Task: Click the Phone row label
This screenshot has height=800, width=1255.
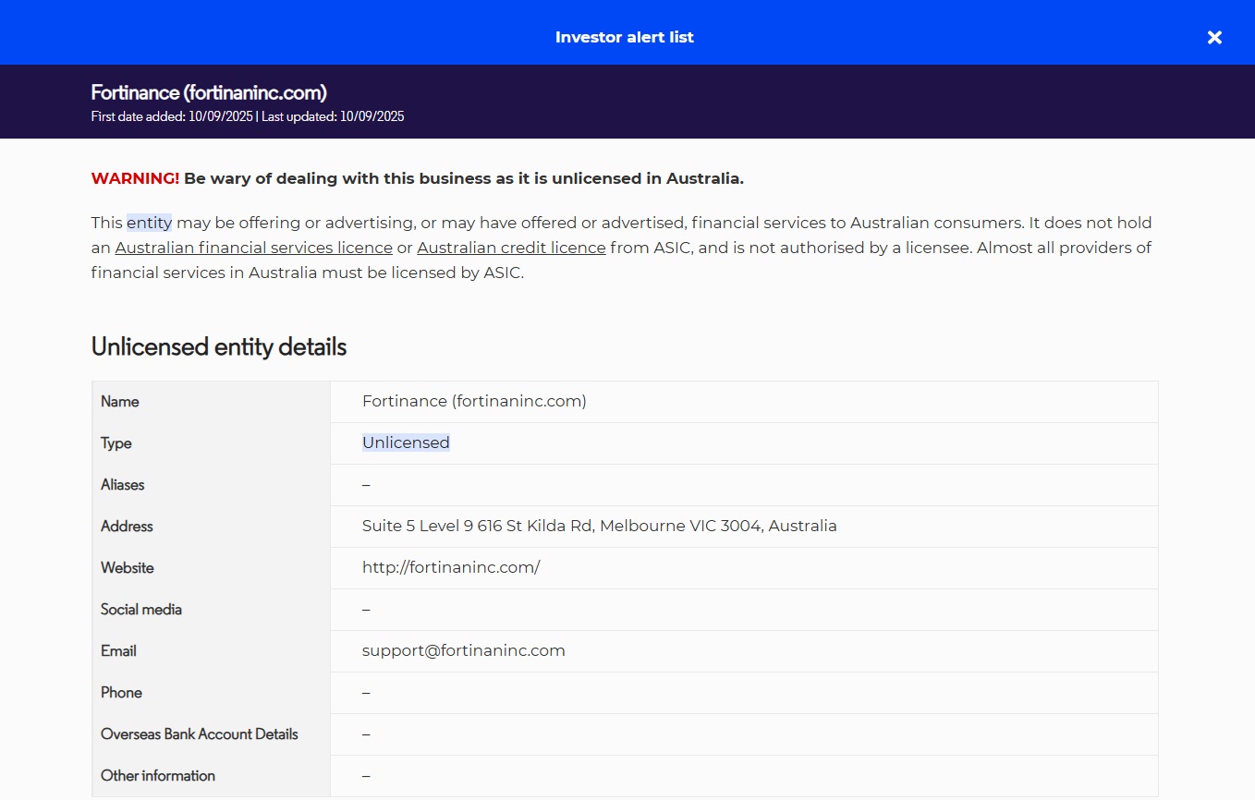Action: point(121,692)
